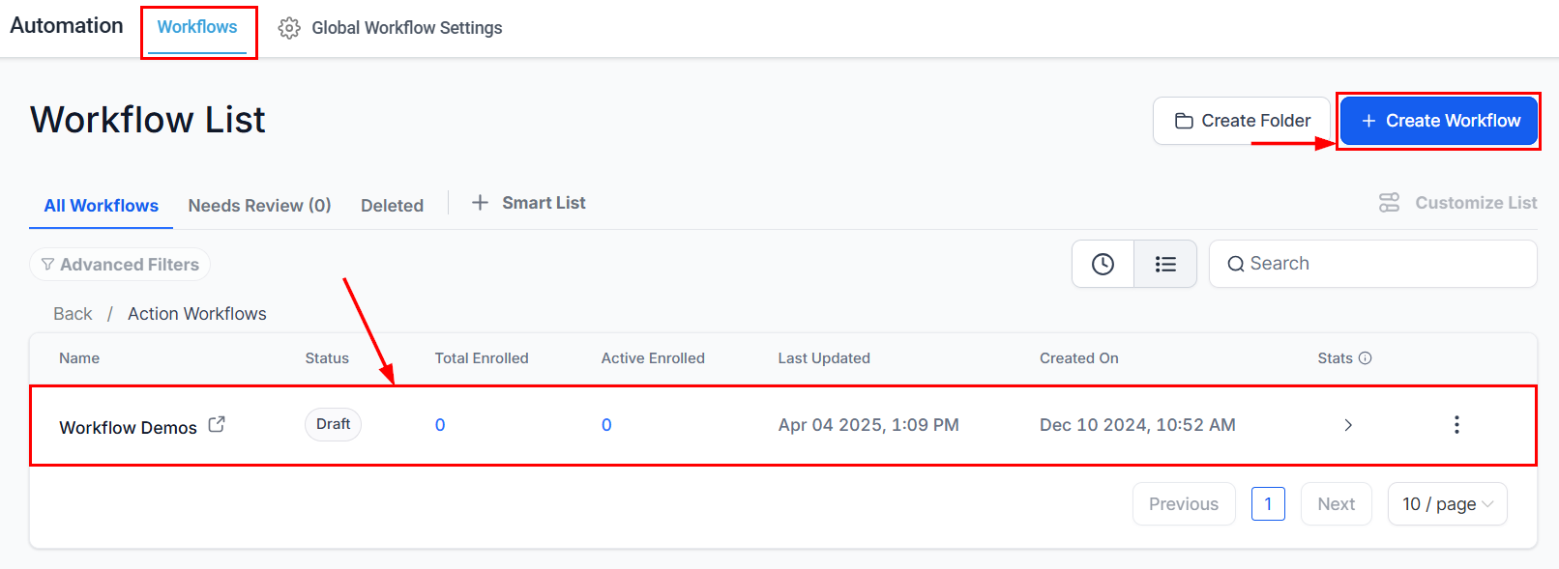Click the Next page button
Image resolution: width=1559 pixels, height=569 pixels.
pos(1336,504)
